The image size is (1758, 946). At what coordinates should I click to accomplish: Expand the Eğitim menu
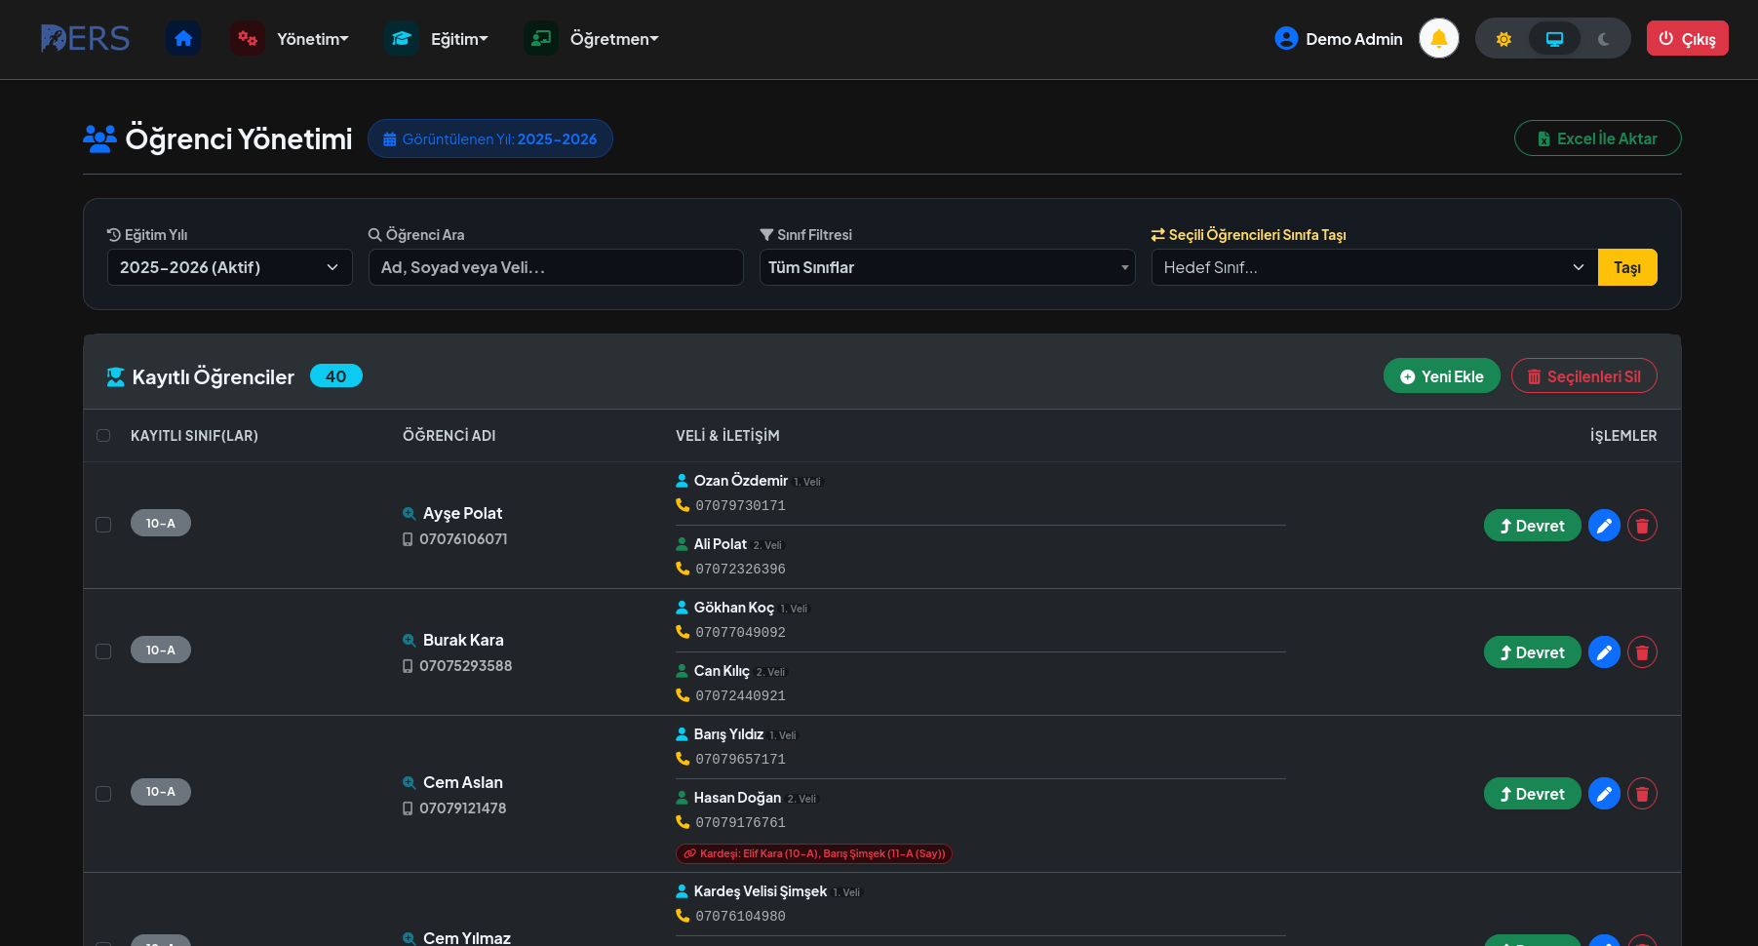click(459, 39)
